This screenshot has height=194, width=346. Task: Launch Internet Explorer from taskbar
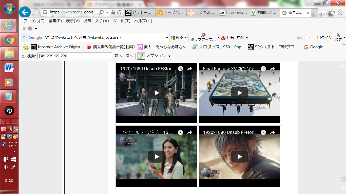pos(9,26)
